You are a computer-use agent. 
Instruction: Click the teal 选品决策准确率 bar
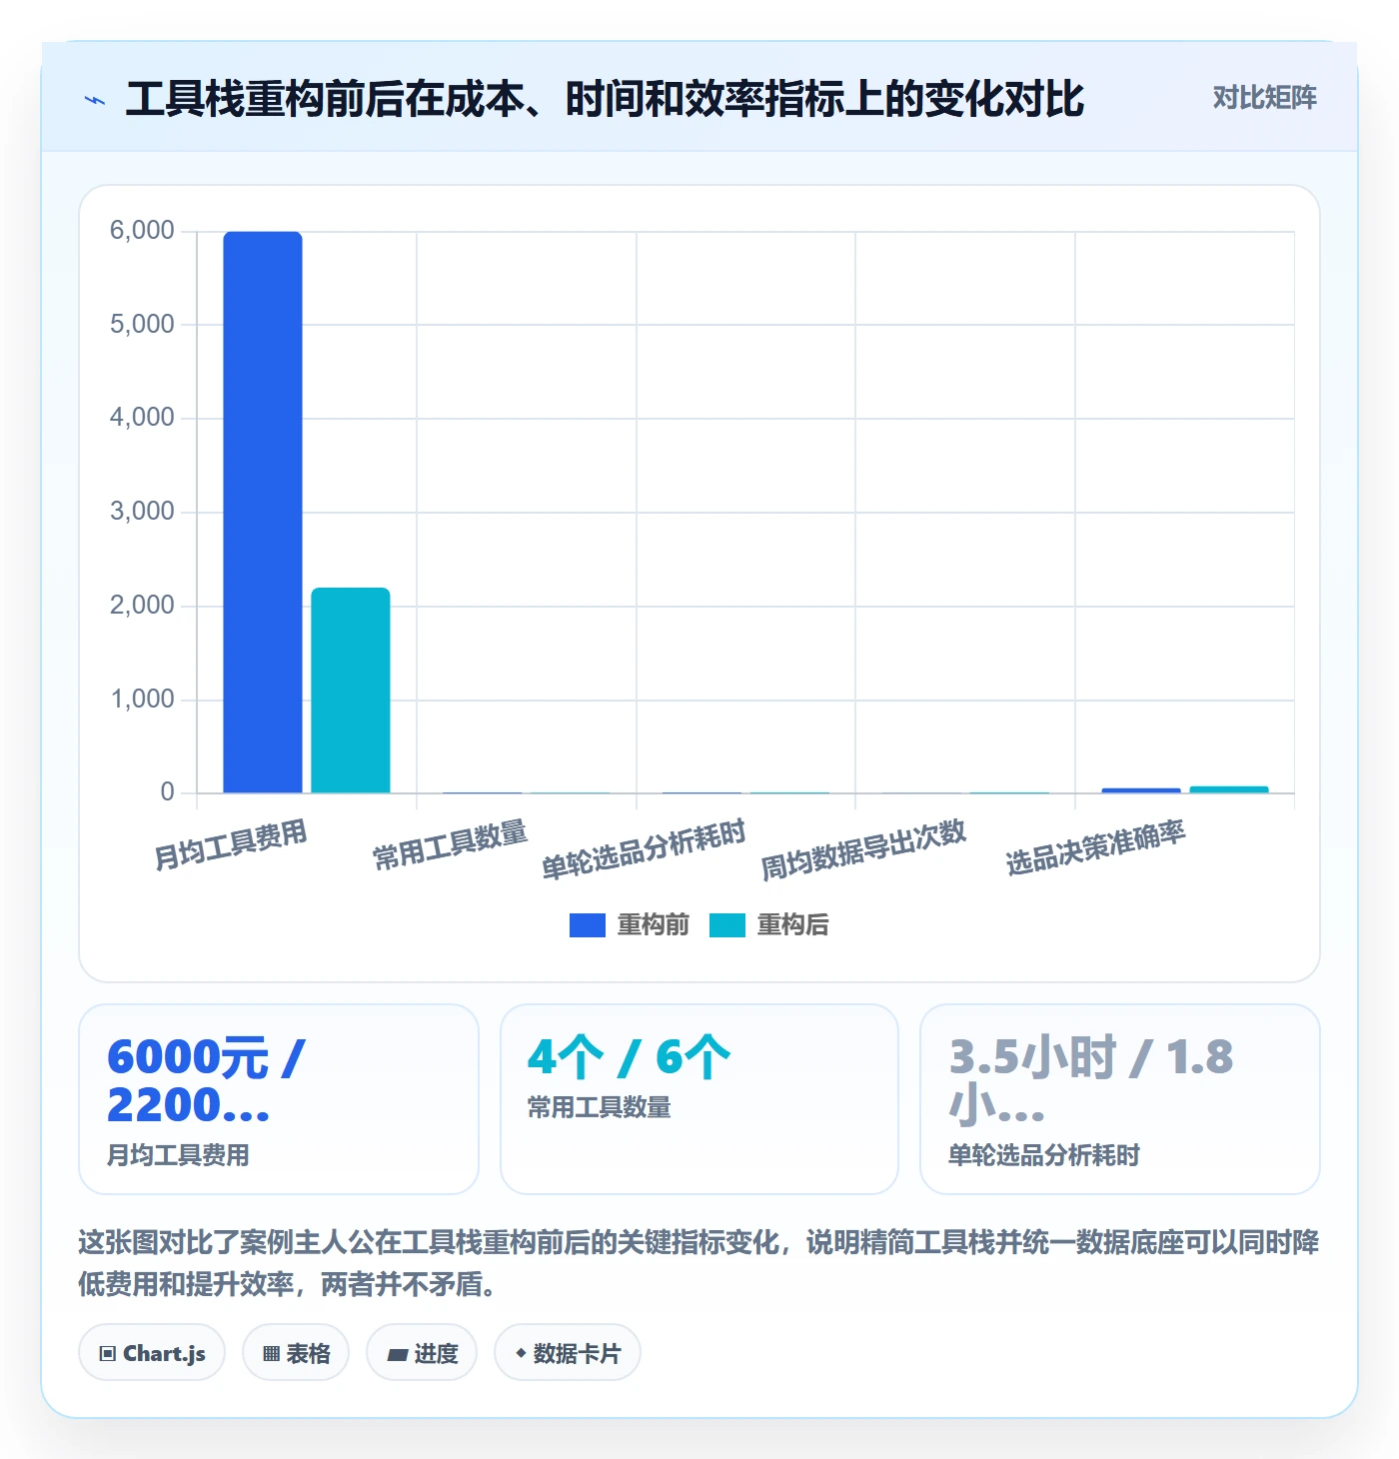coord(1229,789)
